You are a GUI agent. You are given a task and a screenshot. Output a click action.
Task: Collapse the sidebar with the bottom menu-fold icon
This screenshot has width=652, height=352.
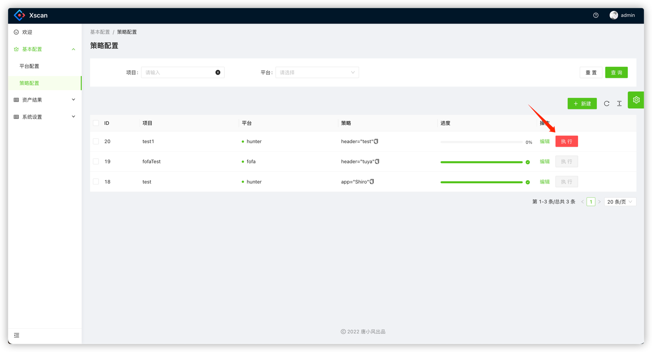pyautogui.click(x=16, y=335)
